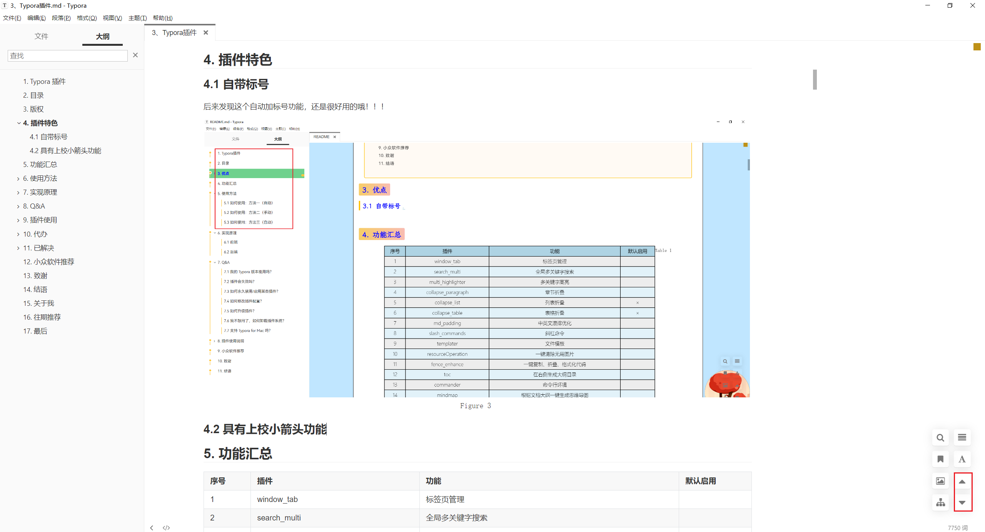Toggle source code mode icon
The image size is (985, 532).
pyautogui.click(x=166, y=528)
